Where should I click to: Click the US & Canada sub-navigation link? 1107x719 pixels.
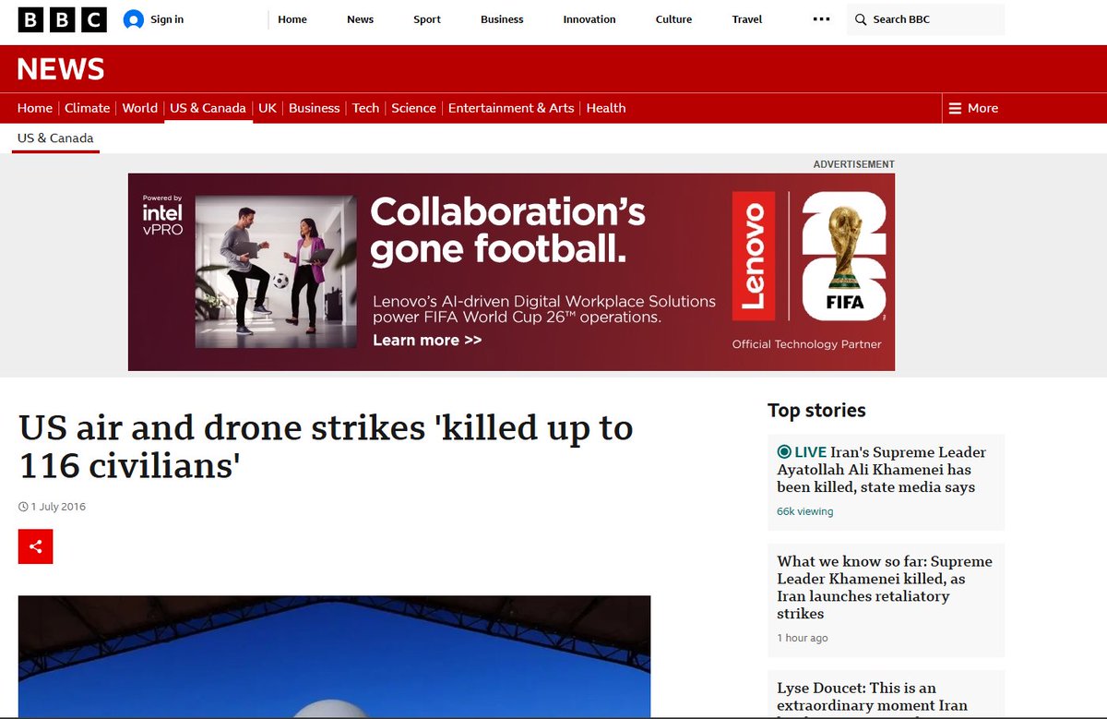point(55,138)
